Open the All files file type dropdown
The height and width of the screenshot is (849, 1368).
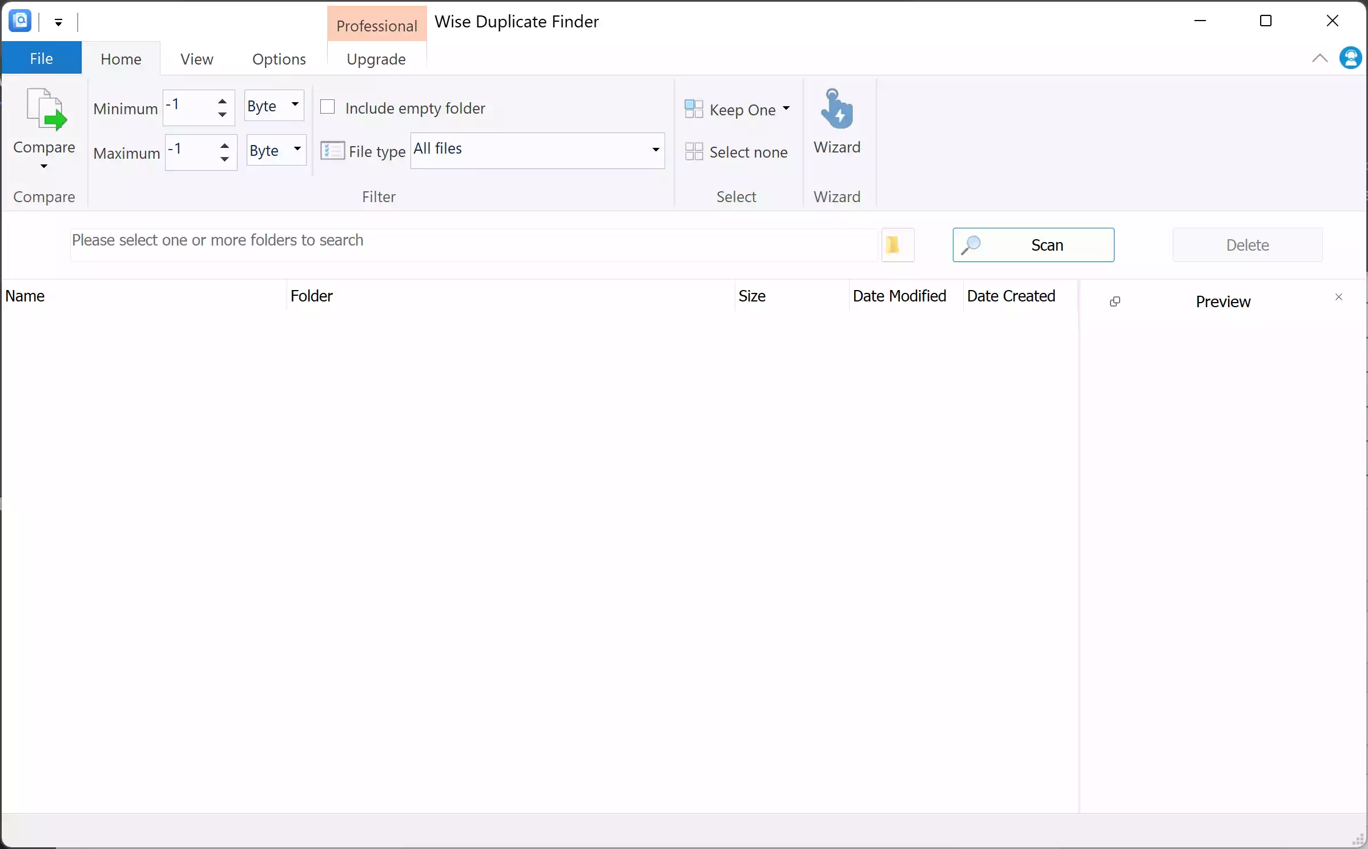point(654,151)
